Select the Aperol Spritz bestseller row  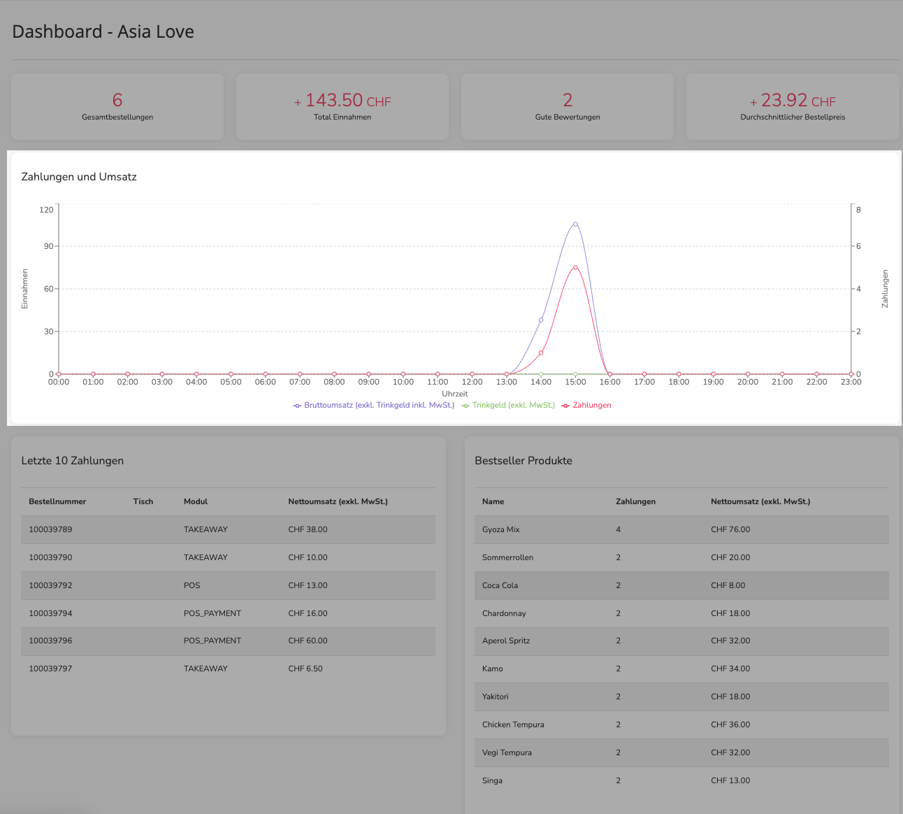[681, 641]
